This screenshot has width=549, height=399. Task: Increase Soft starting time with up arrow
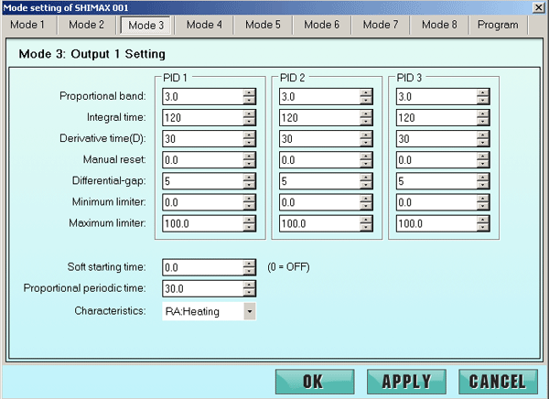[249, 264]
